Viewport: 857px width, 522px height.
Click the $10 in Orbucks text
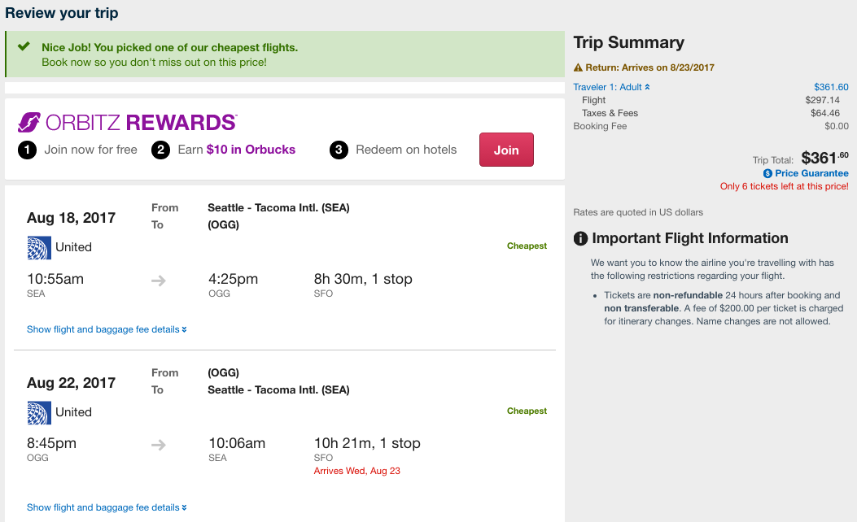coord(251,150)
